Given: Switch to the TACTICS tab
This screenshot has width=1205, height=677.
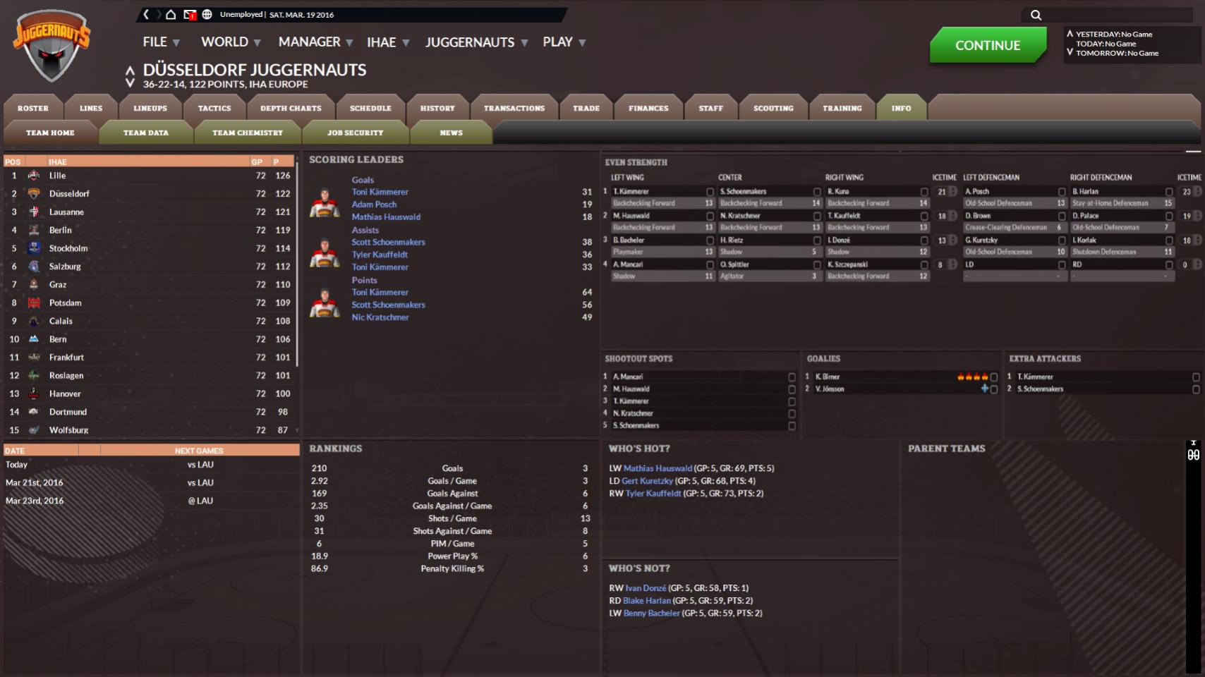Looking at the screenshot, I should pyautogui.click(x=214, y=109).
